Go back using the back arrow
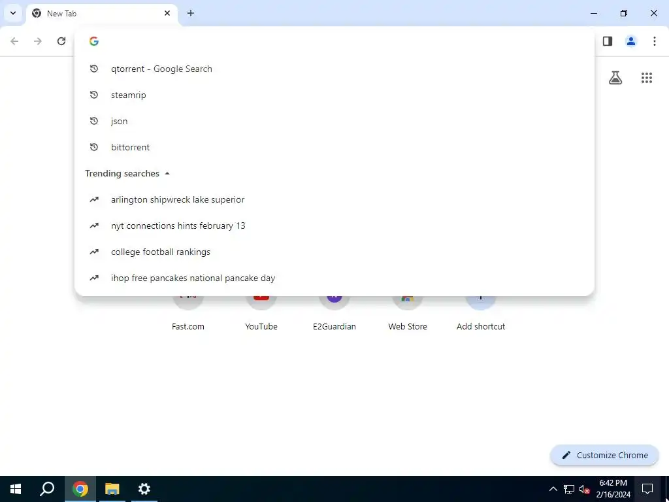Viewport: 669px width, 502px height. [14, 41]
